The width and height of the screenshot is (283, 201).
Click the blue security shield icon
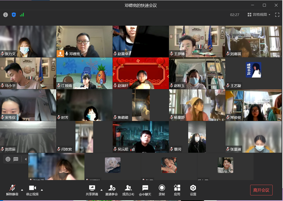[14, 15]
